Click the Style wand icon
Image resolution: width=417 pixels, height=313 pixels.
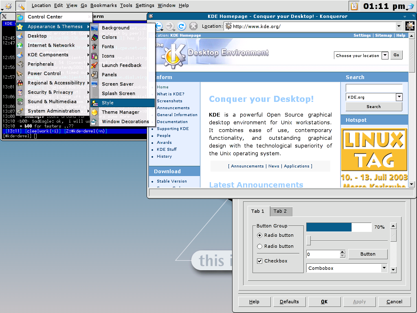[94, 103]
